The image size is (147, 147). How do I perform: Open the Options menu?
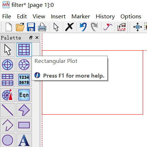pos(131,17)
